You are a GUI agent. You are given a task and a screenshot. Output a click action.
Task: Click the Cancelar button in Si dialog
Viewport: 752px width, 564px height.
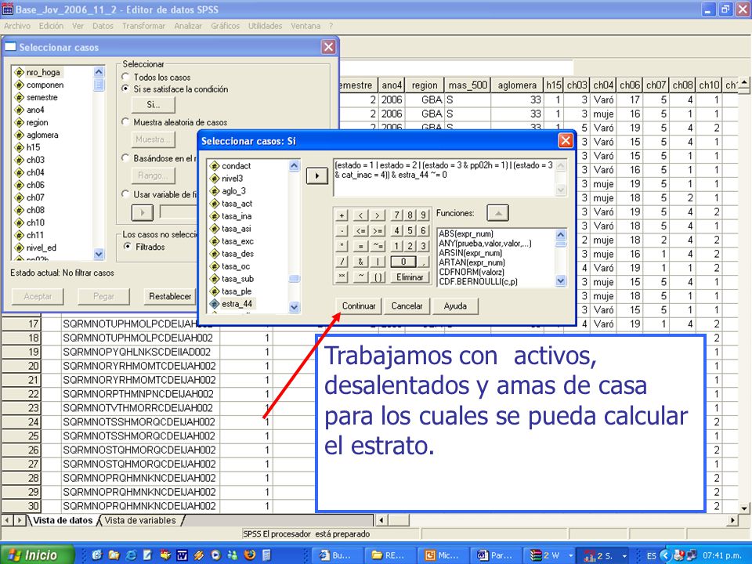point(407,306)
